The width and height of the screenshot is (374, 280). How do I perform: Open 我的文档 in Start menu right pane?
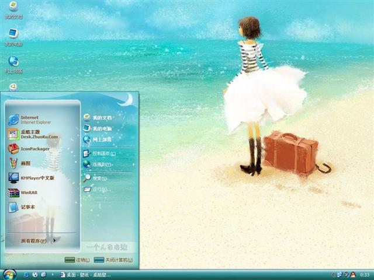tap(98, 118)
